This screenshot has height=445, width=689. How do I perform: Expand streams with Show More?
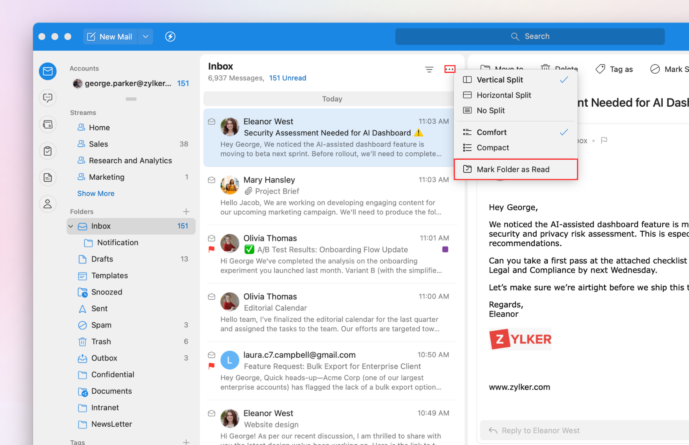(96, 194)
